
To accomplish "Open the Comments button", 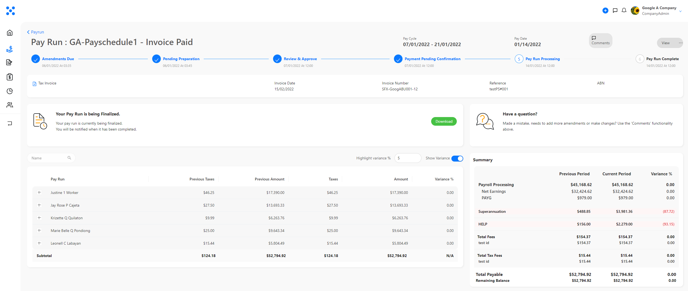I will click(x=600, y=40).
